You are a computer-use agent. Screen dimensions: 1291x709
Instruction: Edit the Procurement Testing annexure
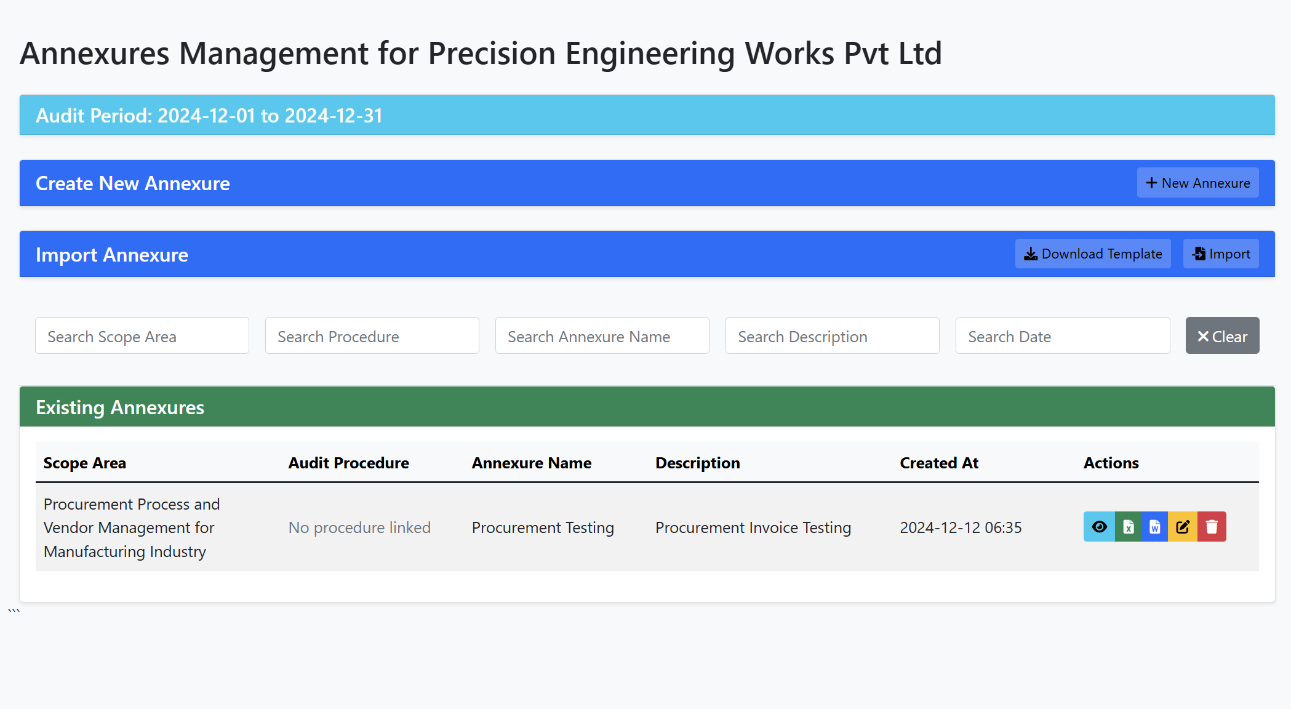[1183, 527]
